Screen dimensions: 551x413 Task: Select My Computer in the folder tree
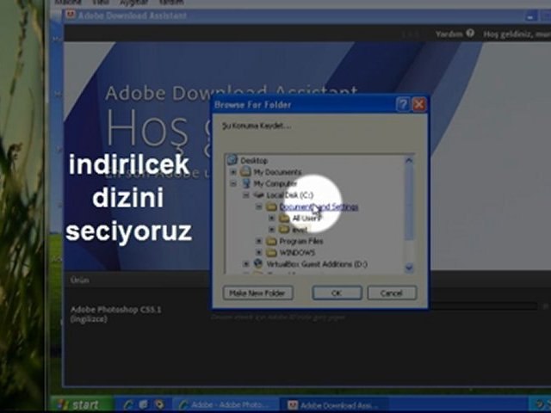coord(275,183)
